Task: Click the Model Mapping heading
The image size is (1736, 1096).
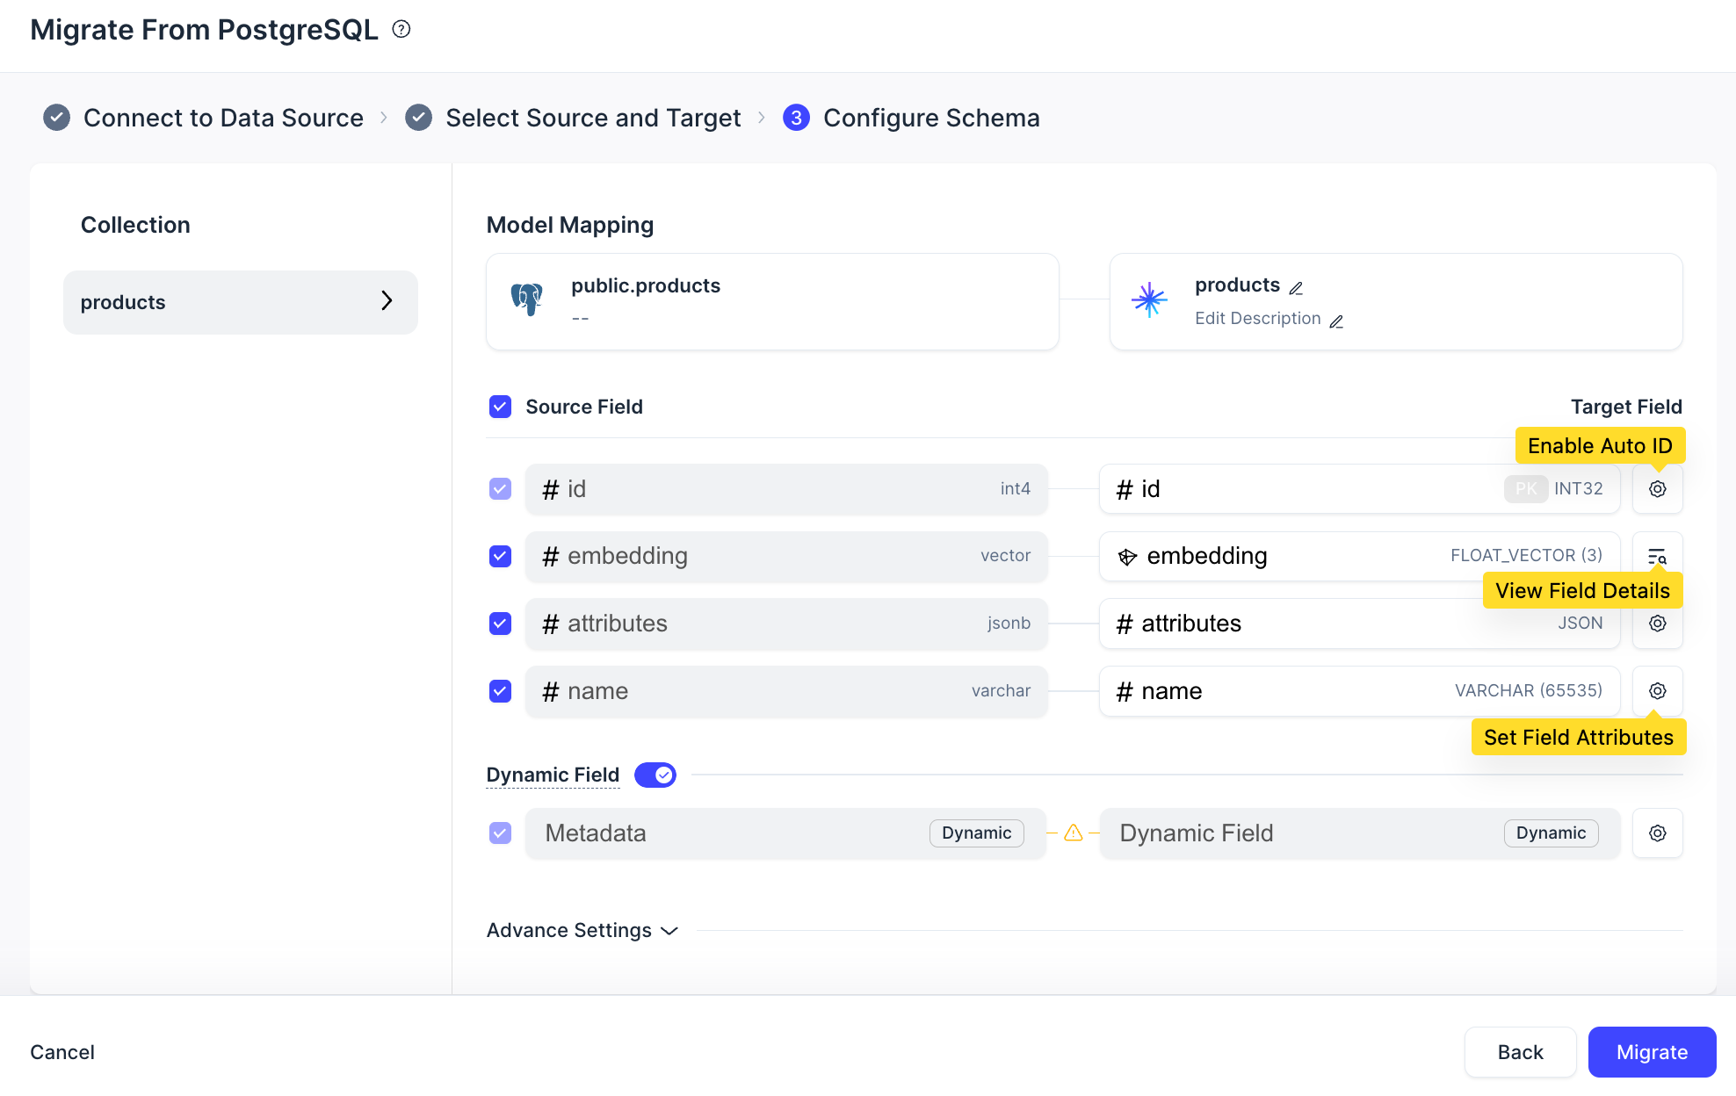Action: coord(570,225)
